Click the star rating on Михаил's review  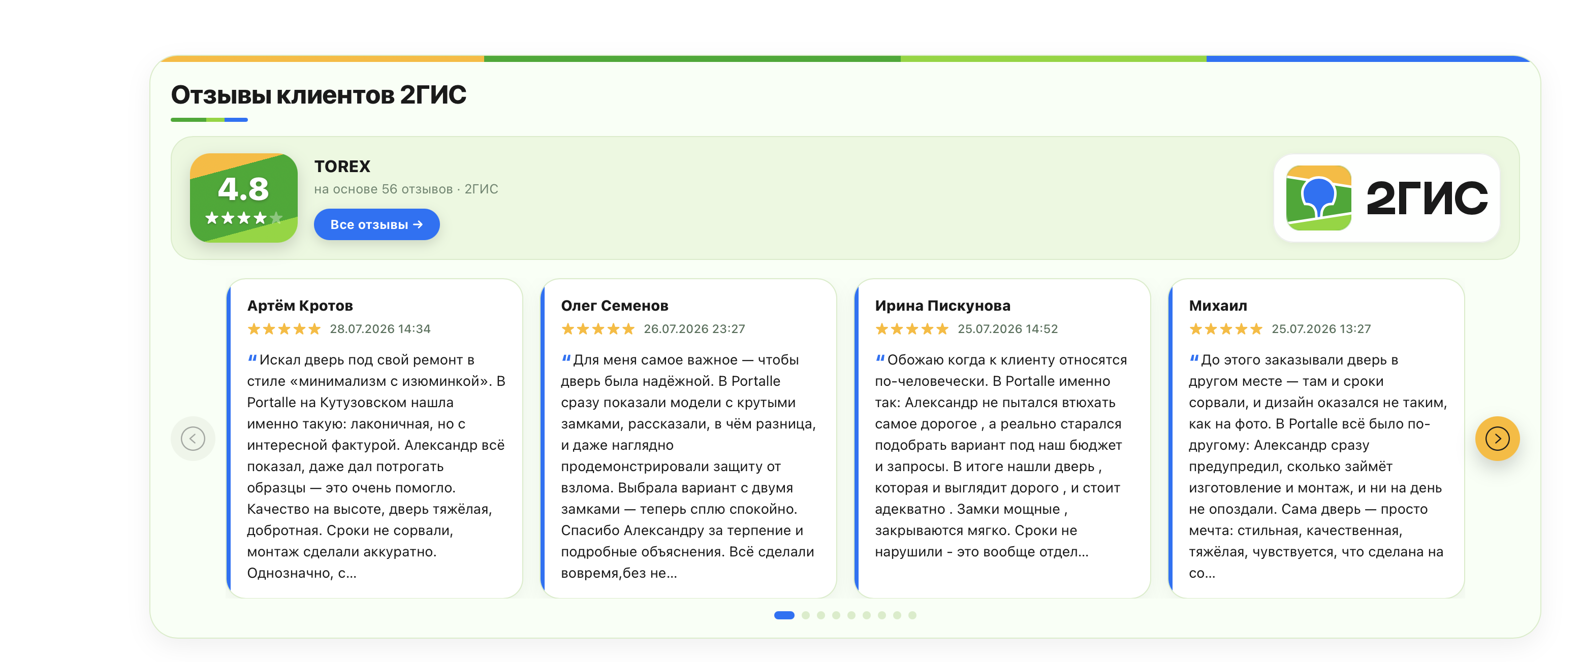[1226, 329]
